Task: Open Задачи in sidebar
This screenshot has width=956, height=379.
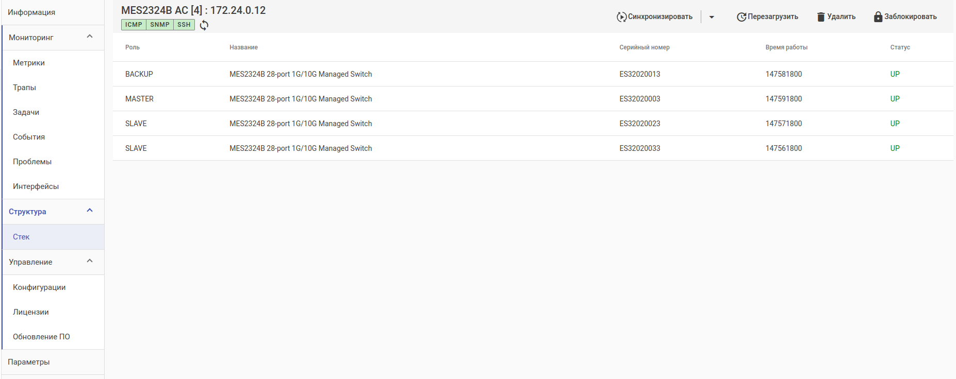Action: coord(53,112)
